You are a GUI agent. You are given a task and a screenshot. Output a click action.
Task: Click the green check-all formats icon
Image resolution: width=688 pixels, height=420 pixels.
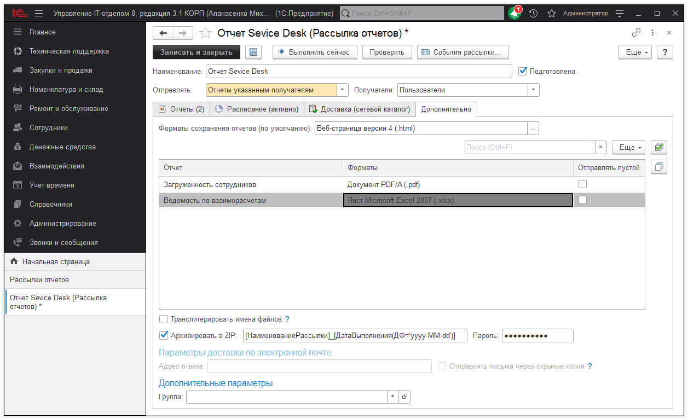[x=658, y=147]
